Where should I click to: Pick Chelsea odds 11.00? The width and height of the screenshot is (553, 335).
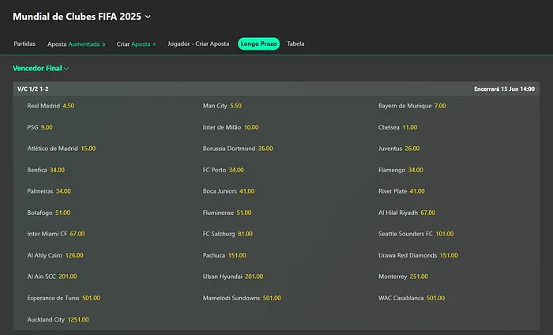[x=397, y=127]
